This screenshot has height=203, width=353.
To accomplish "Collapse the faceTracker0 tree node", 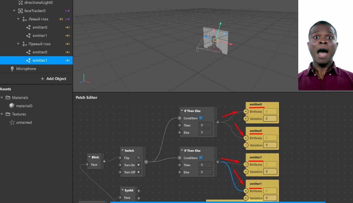I will [13, 11].
